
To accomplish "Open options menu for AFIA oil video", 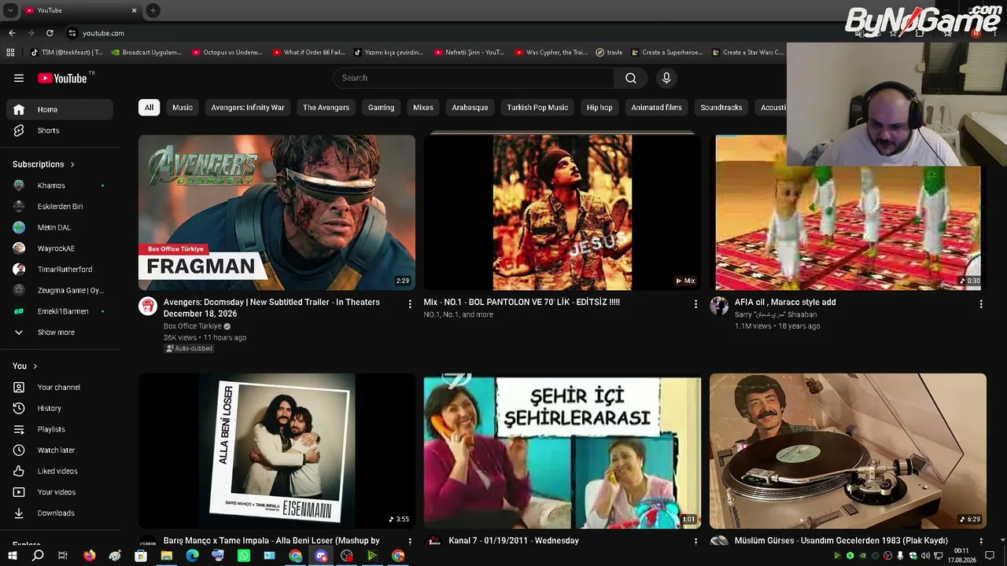I will pos(980,303).
